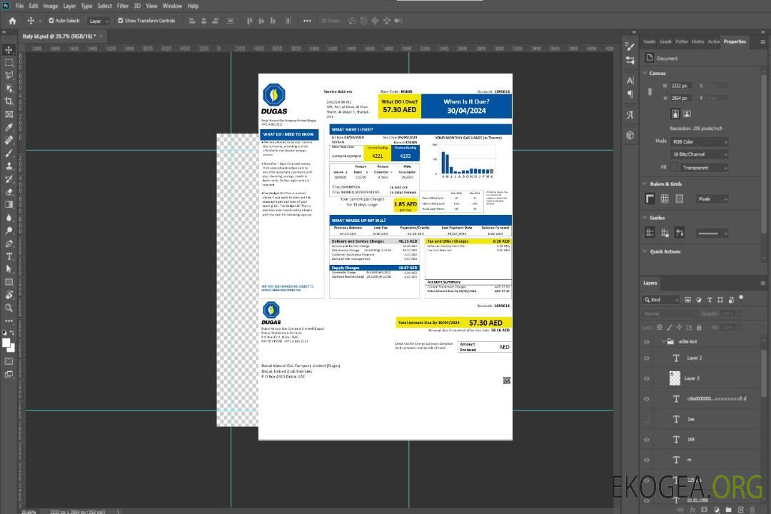
Task: Collapse the Canvas section
Action: click(x=645, y=73)
